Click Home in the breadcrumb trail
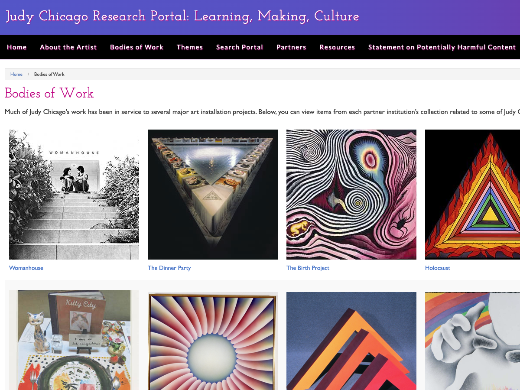The height and width of the screenshot is (390, 520). coord(16,74)
